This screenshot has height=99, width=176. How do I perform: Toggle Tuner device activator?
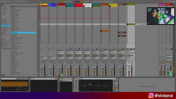coord(31,79)
